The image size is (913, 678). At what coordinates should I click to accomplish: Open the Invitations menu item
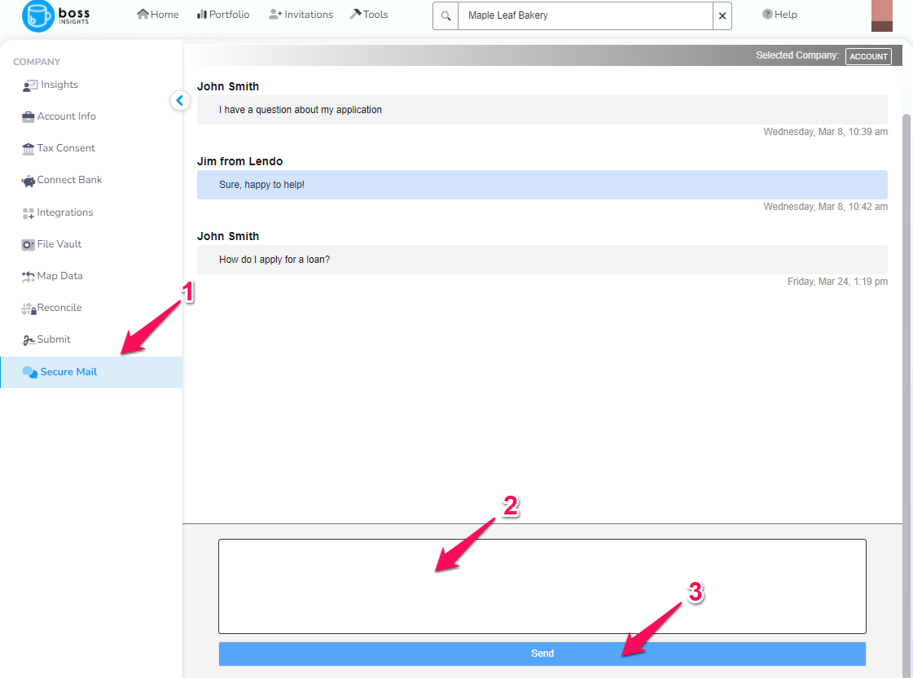click(301, 14)
